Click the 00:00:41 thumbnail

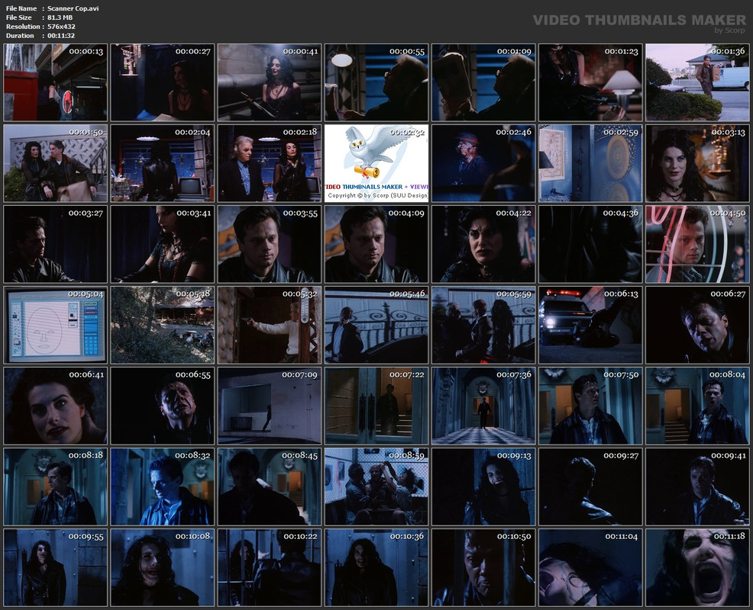coord(270,82)
